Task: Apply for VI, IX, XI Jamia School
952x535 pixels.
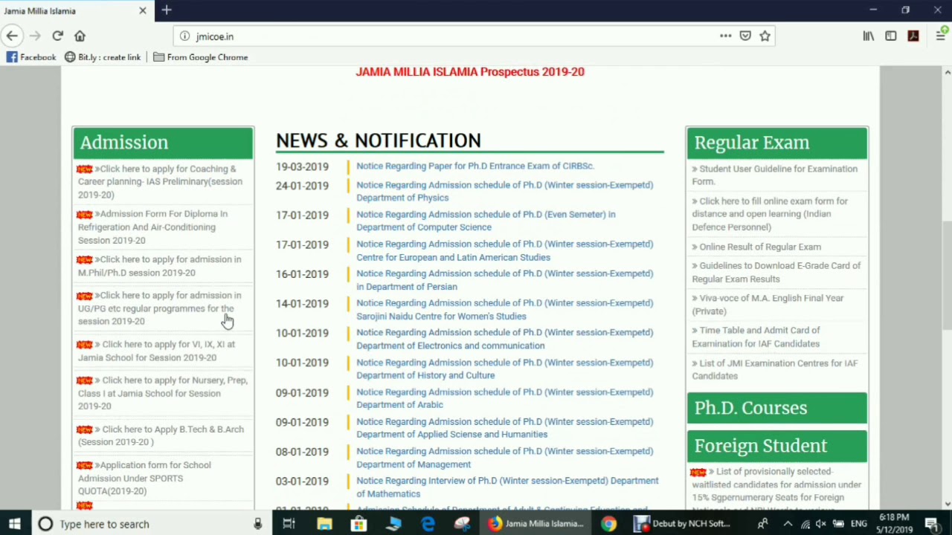Action: [156, 351]
